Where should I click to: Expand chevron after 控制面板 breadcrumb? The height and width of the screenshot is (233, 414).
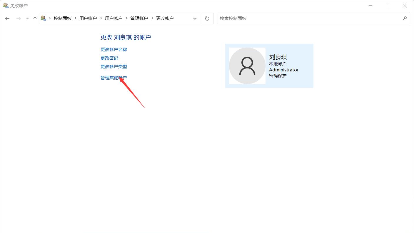click(76, 18)
